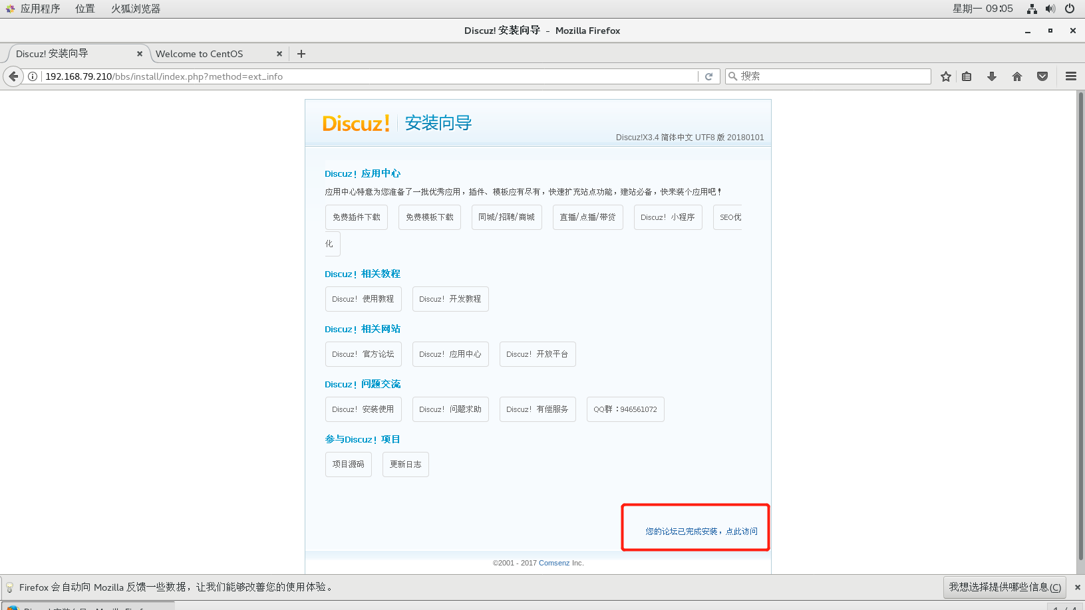Open the 火狐浏览器 menu
The height and width of the screenshot is (610, 1085).
click(136, 9)
